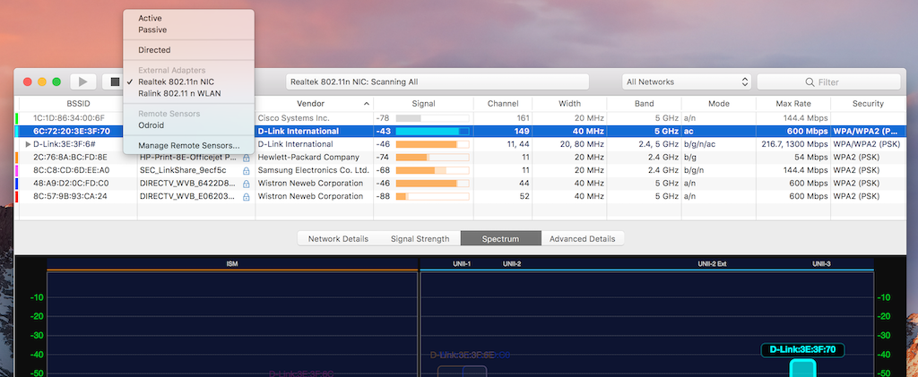
Task: Click Cisco Systems Inc. vendor cell
Action: [x=296, y=119]
